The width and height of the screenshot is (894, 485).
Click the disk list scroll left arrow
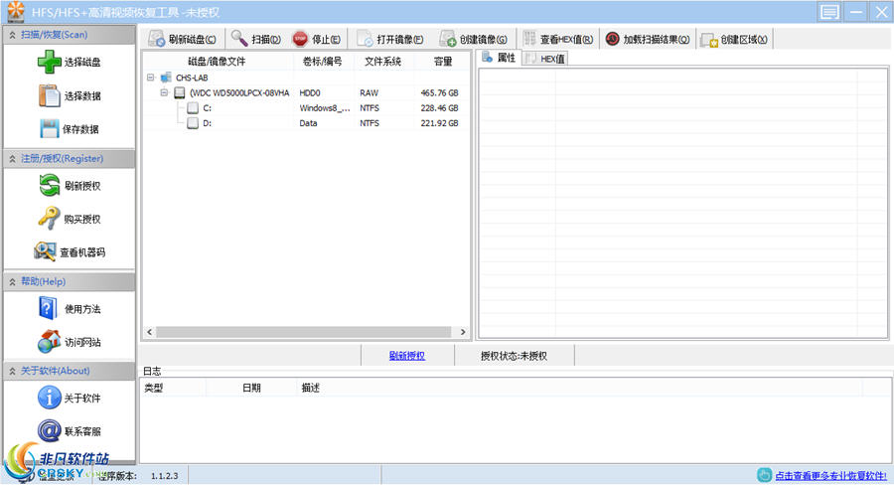pyautogui.click(x=149, y=332)
